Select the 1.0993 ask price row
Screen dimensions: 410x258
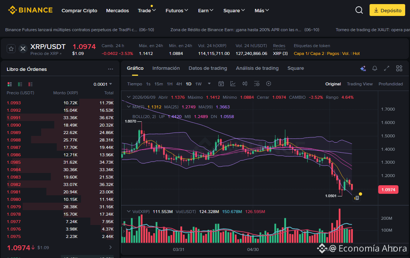click(x=60, y=103)
